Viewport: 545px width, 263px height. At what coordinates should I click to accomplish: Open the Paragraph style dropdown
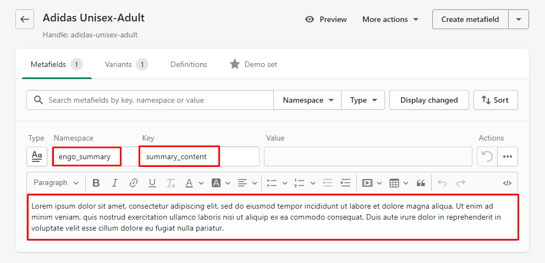pos(56,183)
